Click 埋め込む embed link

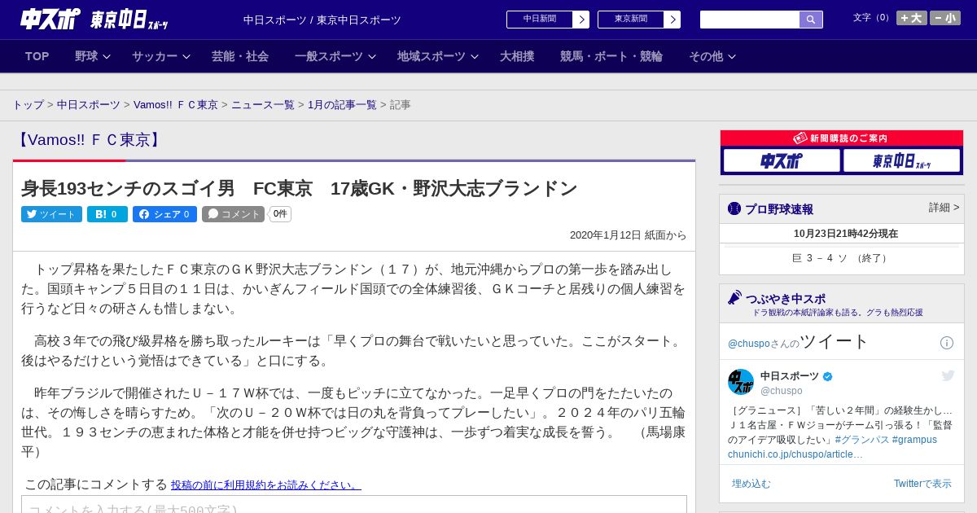(x=751, y=484)
